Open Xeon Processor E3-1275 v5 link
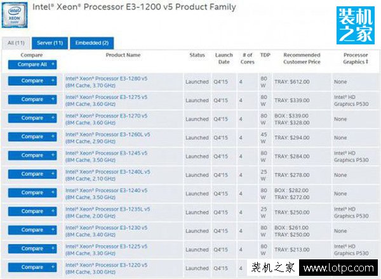 [107, 101]
